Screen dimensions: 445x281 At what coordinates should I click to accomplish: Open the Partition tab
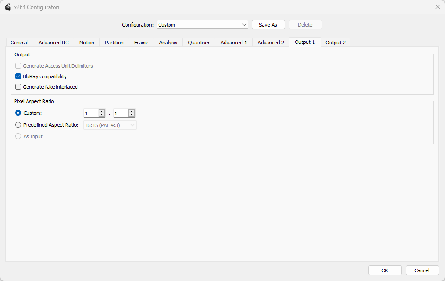114,43
